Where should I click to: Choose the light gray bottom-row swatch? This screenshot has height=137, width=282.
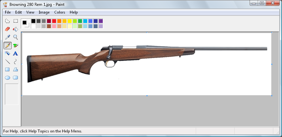39,26
